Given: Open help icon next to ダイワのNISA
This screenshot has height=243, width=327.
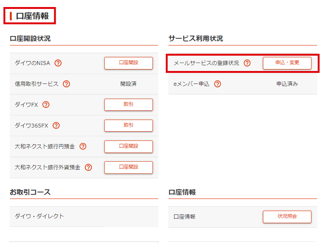Looking at the screenshot, I should (x=58, y=63).
